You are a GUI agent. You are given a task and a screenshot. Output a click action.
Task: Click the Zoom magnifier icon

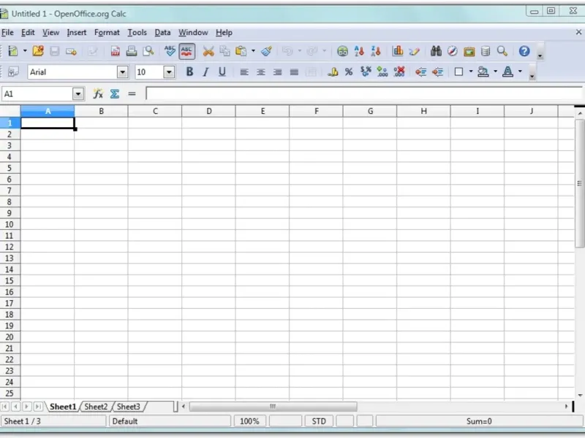pos(502,51)
